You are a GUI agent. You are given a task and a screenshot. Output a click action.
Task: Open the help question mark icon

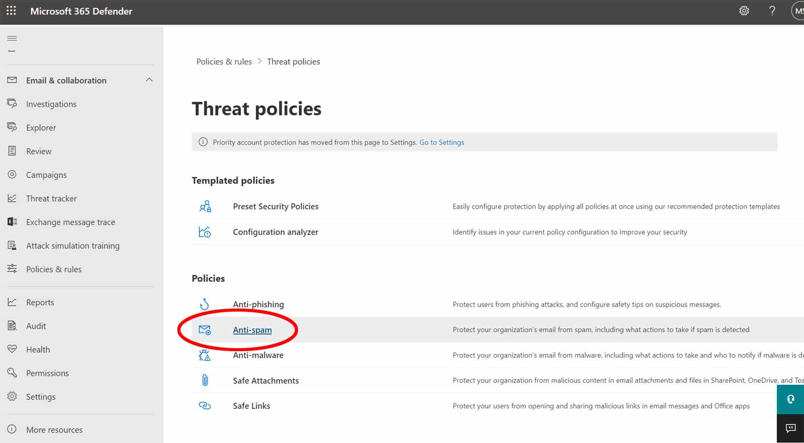772,11
